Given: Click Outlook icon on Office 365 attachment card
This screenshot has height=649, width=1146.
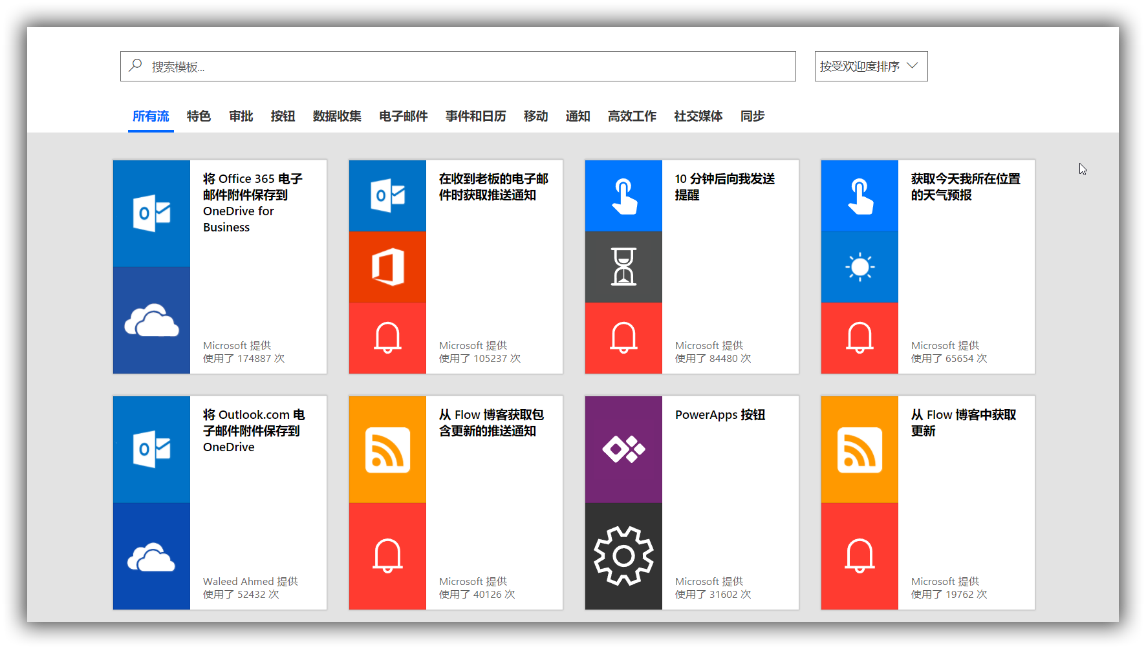Looking at the screenshot, I should pyautogui.click(x=151, y=213).
